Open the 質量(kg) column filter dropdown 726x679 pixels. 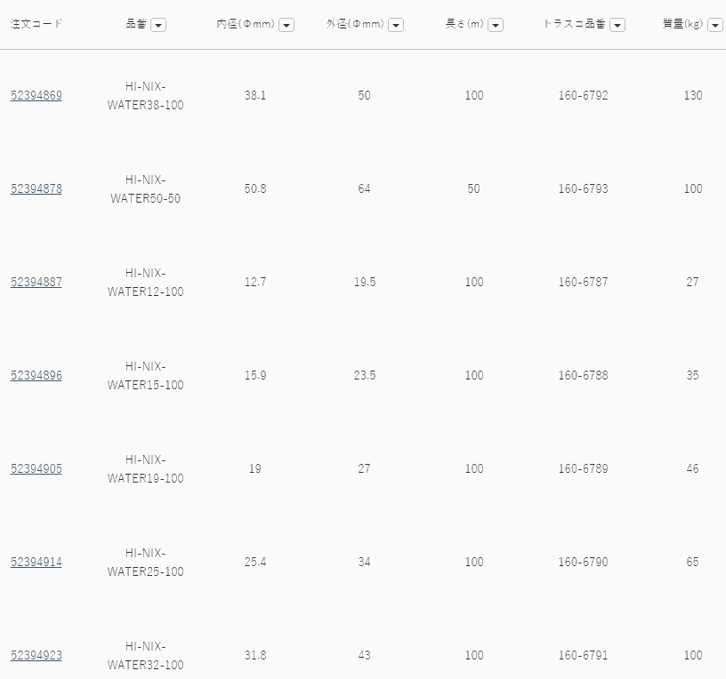click(x=714, y=25)
